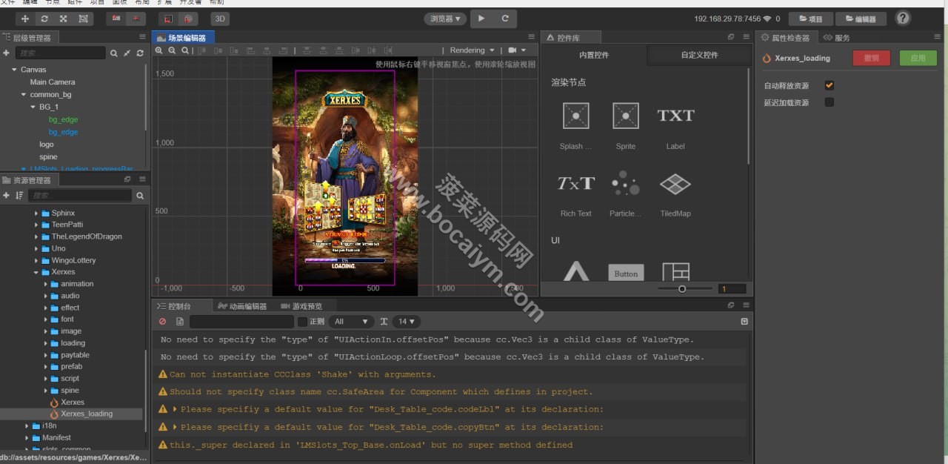948x464 pixels.
Task: Switch to the custom controls tab
Action: point(699,55)
